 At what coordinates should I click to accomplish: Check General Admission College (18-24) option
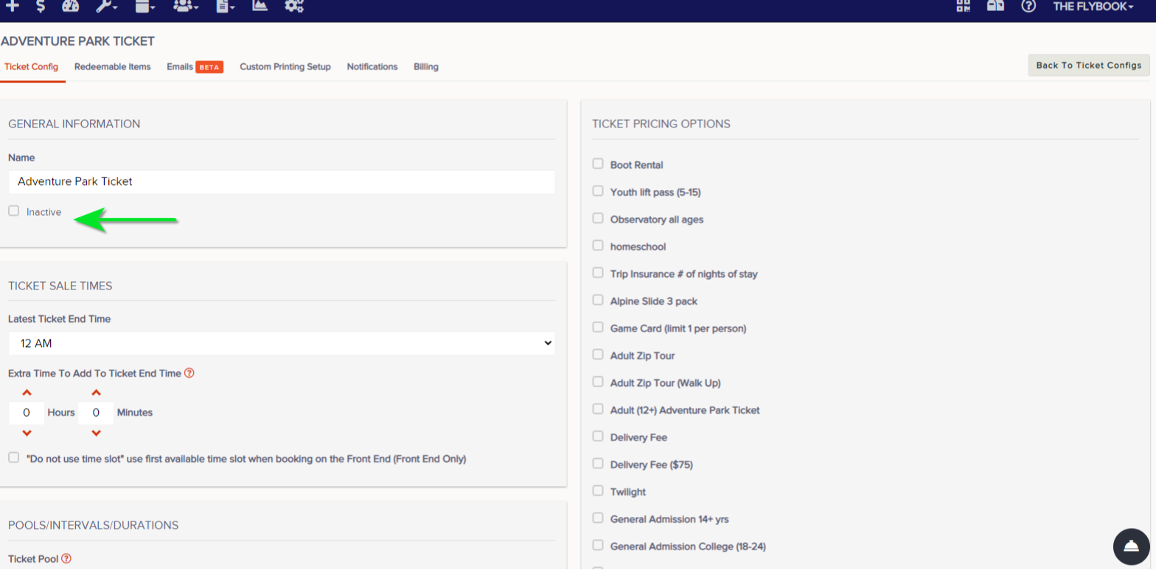click(x=598, y=545)
